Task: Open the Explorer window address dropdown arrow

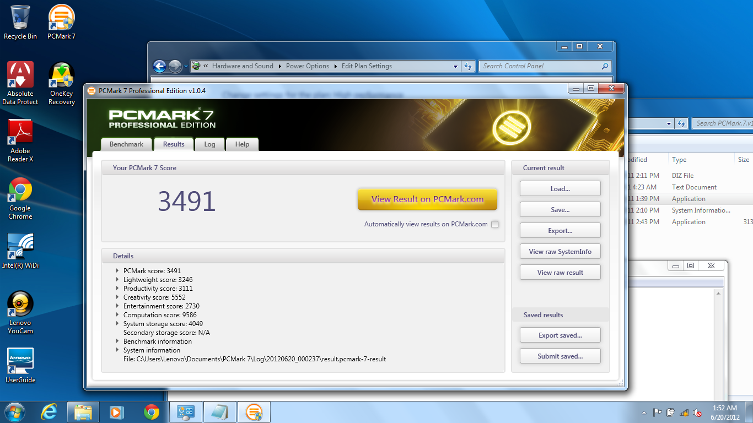Action: pyautogui.click(x=669, y=123)
